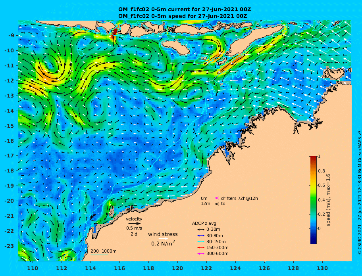Click the colorbar tick label '0.4'
This screenshot has width=362, height=276.
tap(322, 200)
